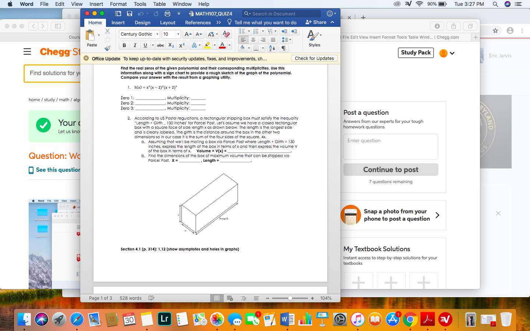Select the text highlight color tool
Viewport: 530px width, 331px height.
pos(207,45)
